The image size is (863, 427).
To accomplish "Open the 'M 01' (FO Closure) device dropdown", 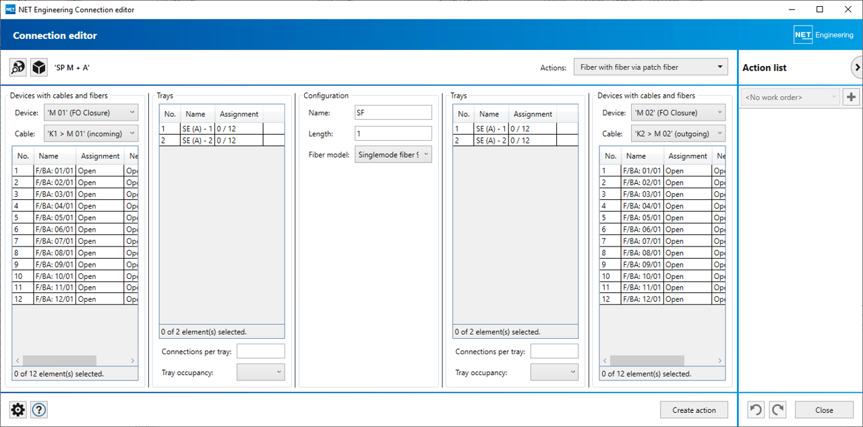I will (91, 112).
